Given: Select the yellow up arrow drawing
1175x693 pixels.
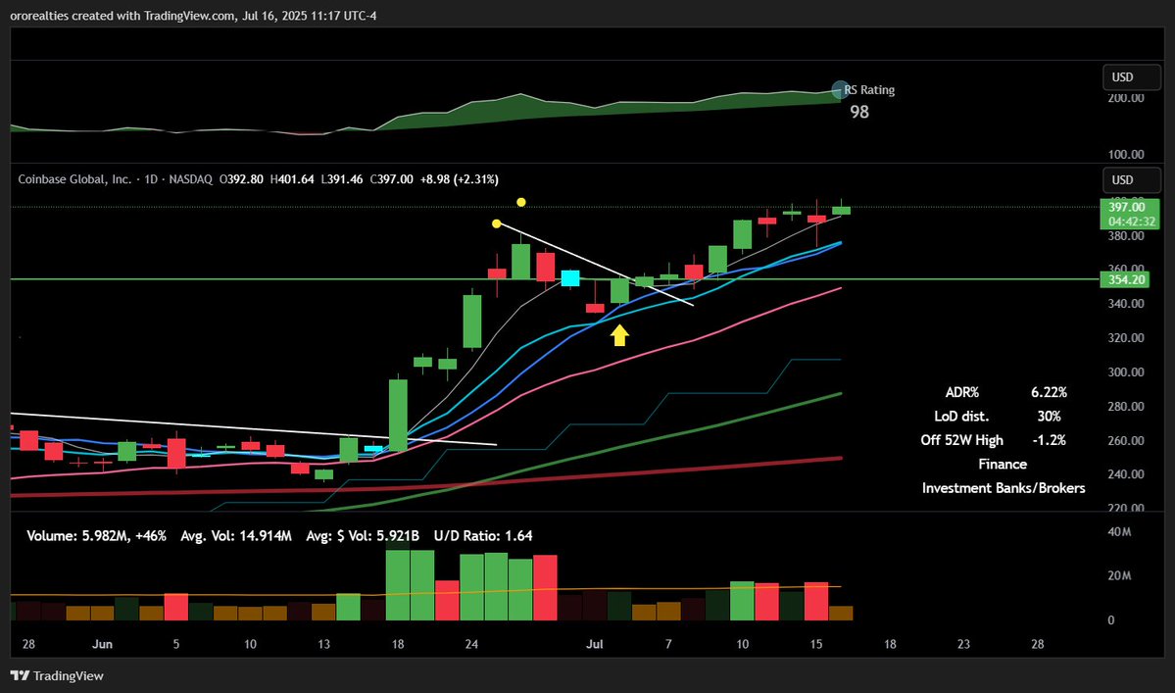Looking at the screenshot, I should click(619, 335).
